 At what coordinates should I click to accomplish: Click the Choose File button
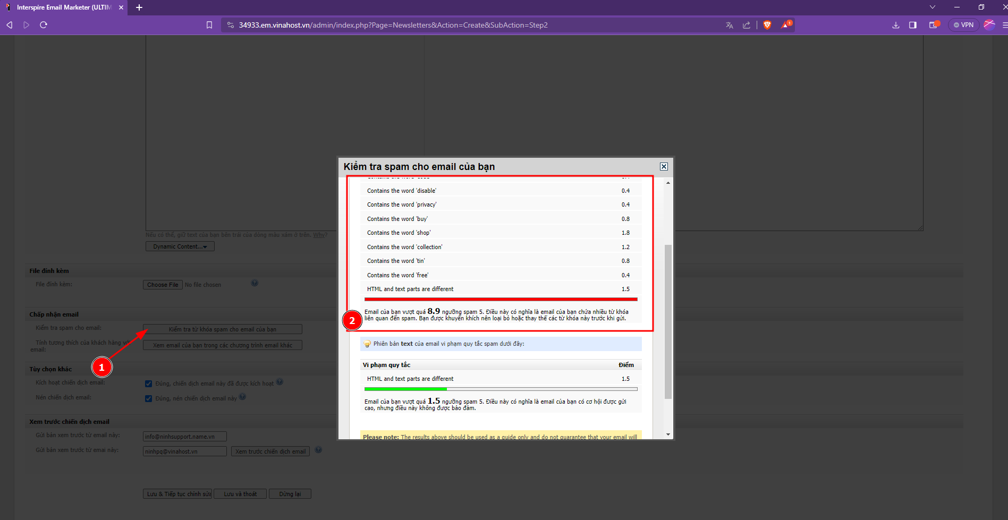tap(163, 285)
